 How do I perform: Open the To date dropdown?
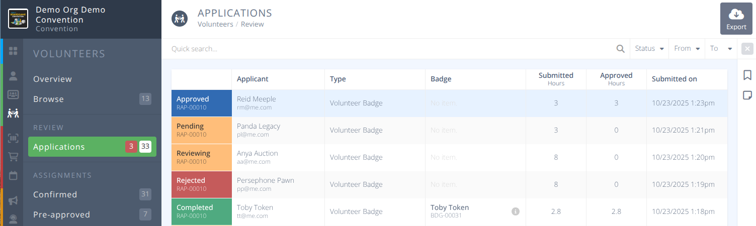tap(721, 49)
